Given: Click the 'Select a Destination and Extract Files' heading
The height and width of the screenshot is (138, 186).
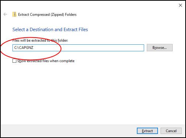Looking at the screenshot, I should 50,30.
